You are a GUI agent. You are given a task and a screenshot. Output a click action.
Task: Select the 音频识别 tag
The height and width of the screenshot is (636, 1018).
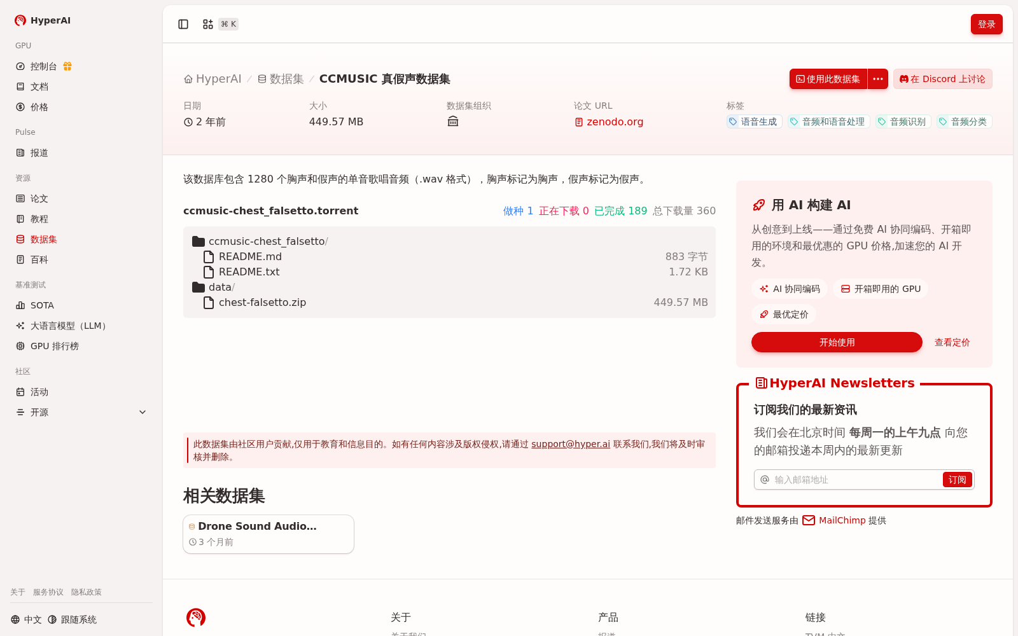[903, 121]
